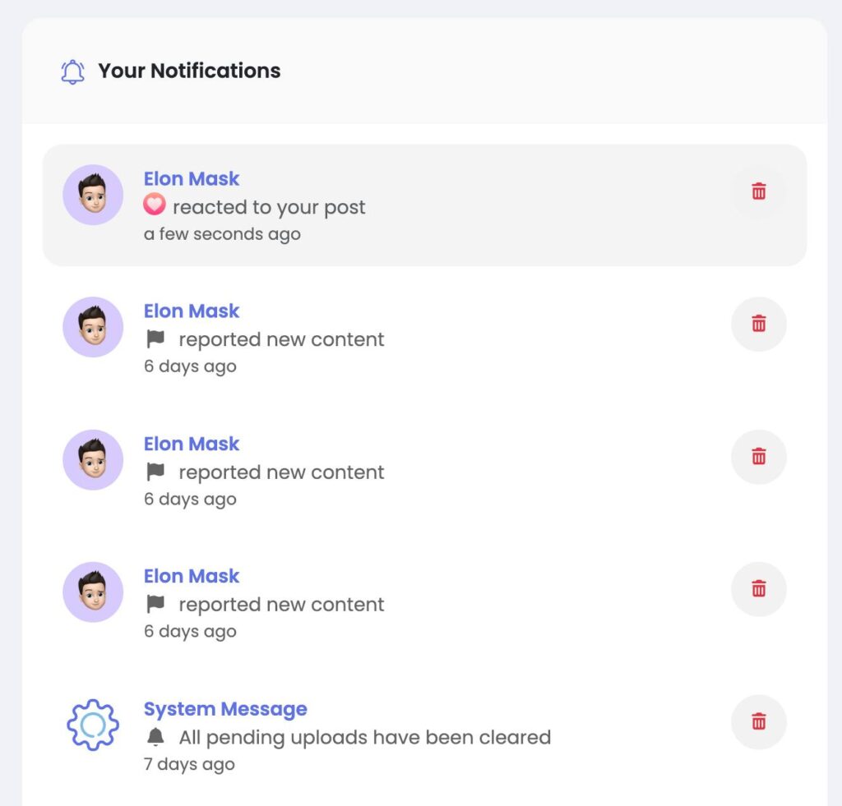Open the reacted to your post notification

click(269, 207)
